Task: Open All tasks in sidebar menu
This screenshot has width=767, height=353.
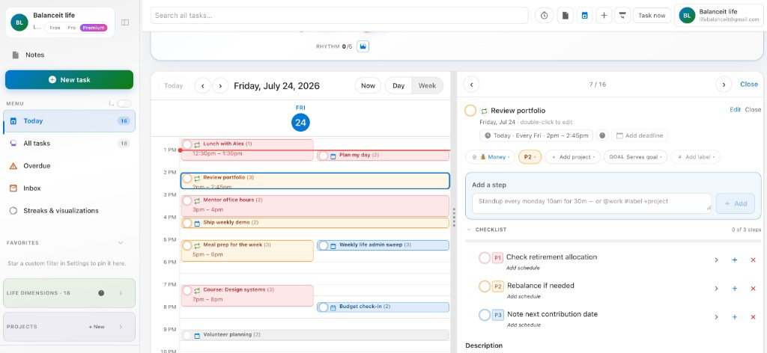Action: pos(69,144)
